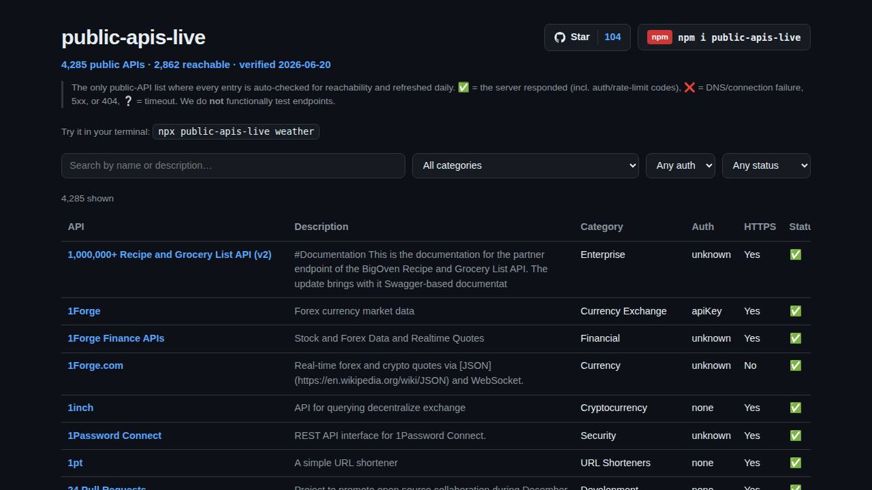Click Stock and Forex Data description text

389,338
